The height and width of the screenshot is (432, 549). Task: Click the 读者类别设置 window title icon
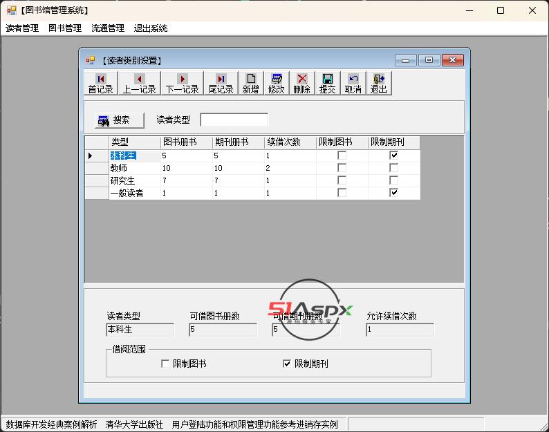pyautogui.click(x=91, y=60)
